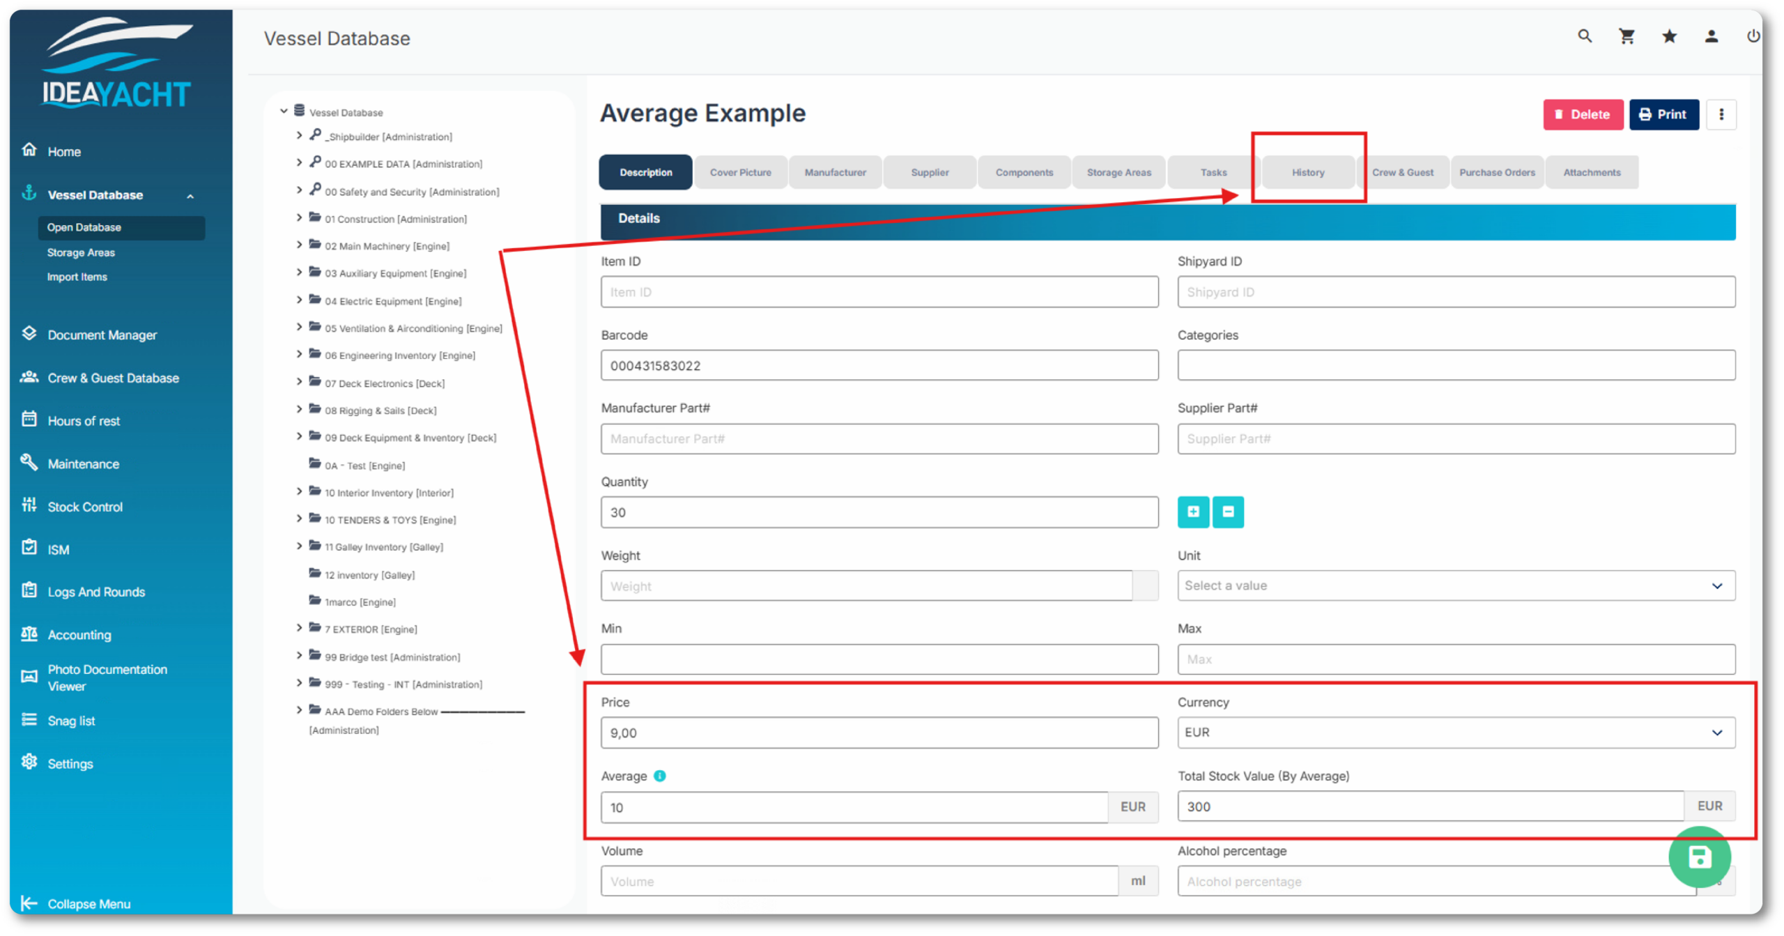
Task: Click the red Delete button
Action: (x=1583, y=114)
